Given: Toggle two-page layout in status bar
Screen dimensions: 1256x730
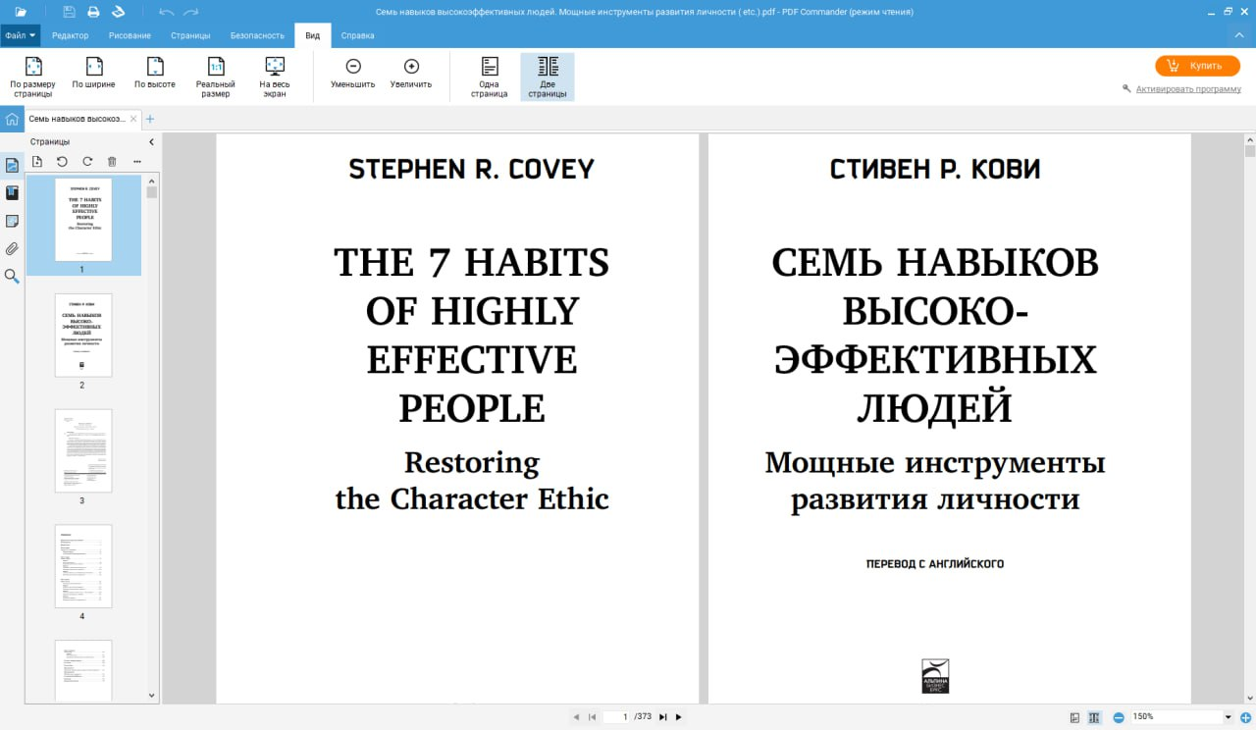Looking at the screenshot, I should pyautogui.click(x=1094, y=717).
